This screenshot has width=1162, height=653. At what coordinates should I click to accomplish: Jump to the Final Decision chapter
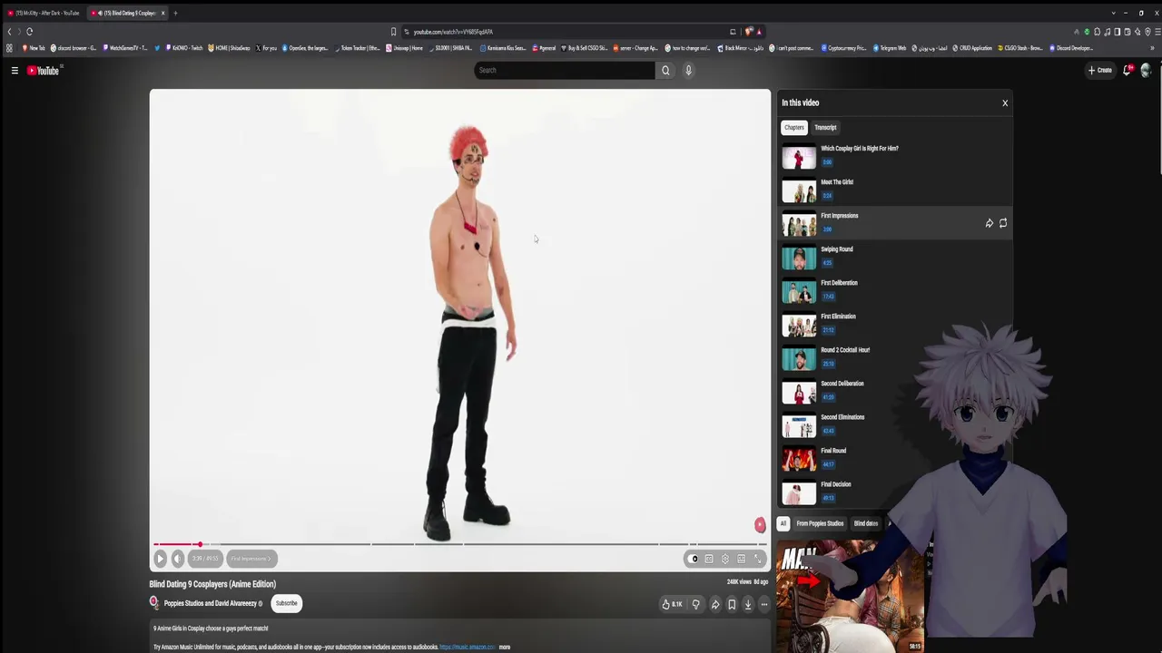pos(895,492)
